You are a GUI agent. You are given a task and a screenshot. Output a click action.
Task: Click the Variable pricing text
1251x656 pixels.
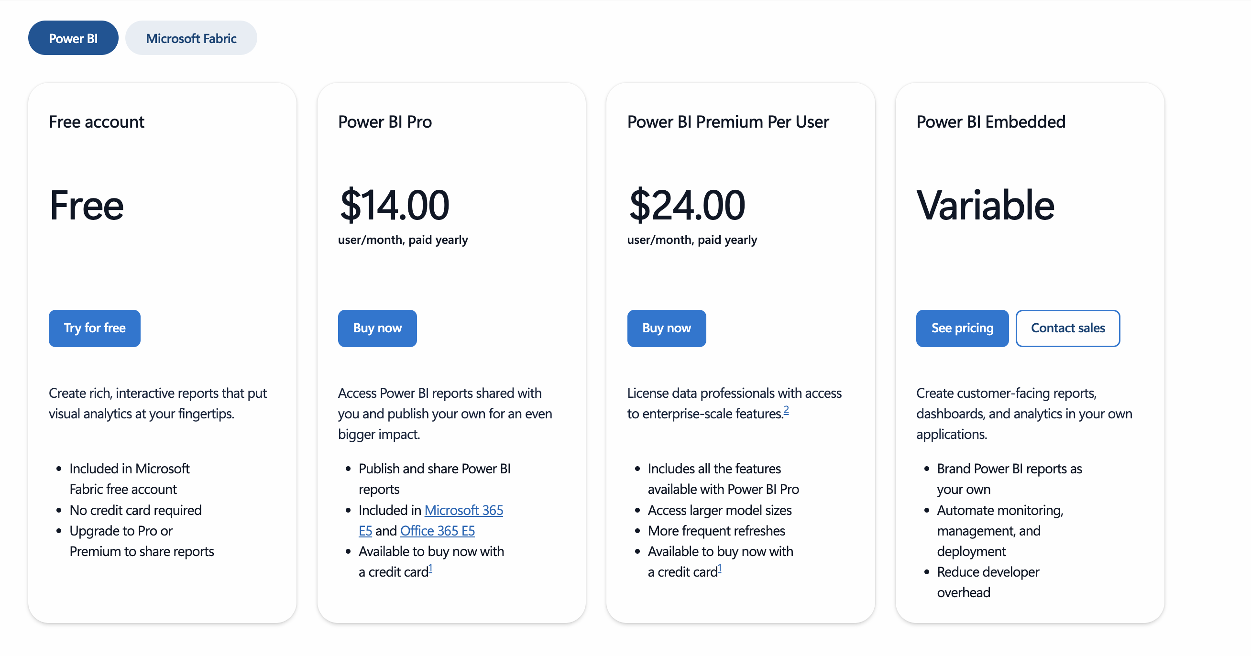[x=985, y=205]
